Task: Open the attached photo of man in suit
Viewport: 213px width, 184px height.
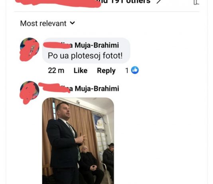Action: (x=78, y=141)
